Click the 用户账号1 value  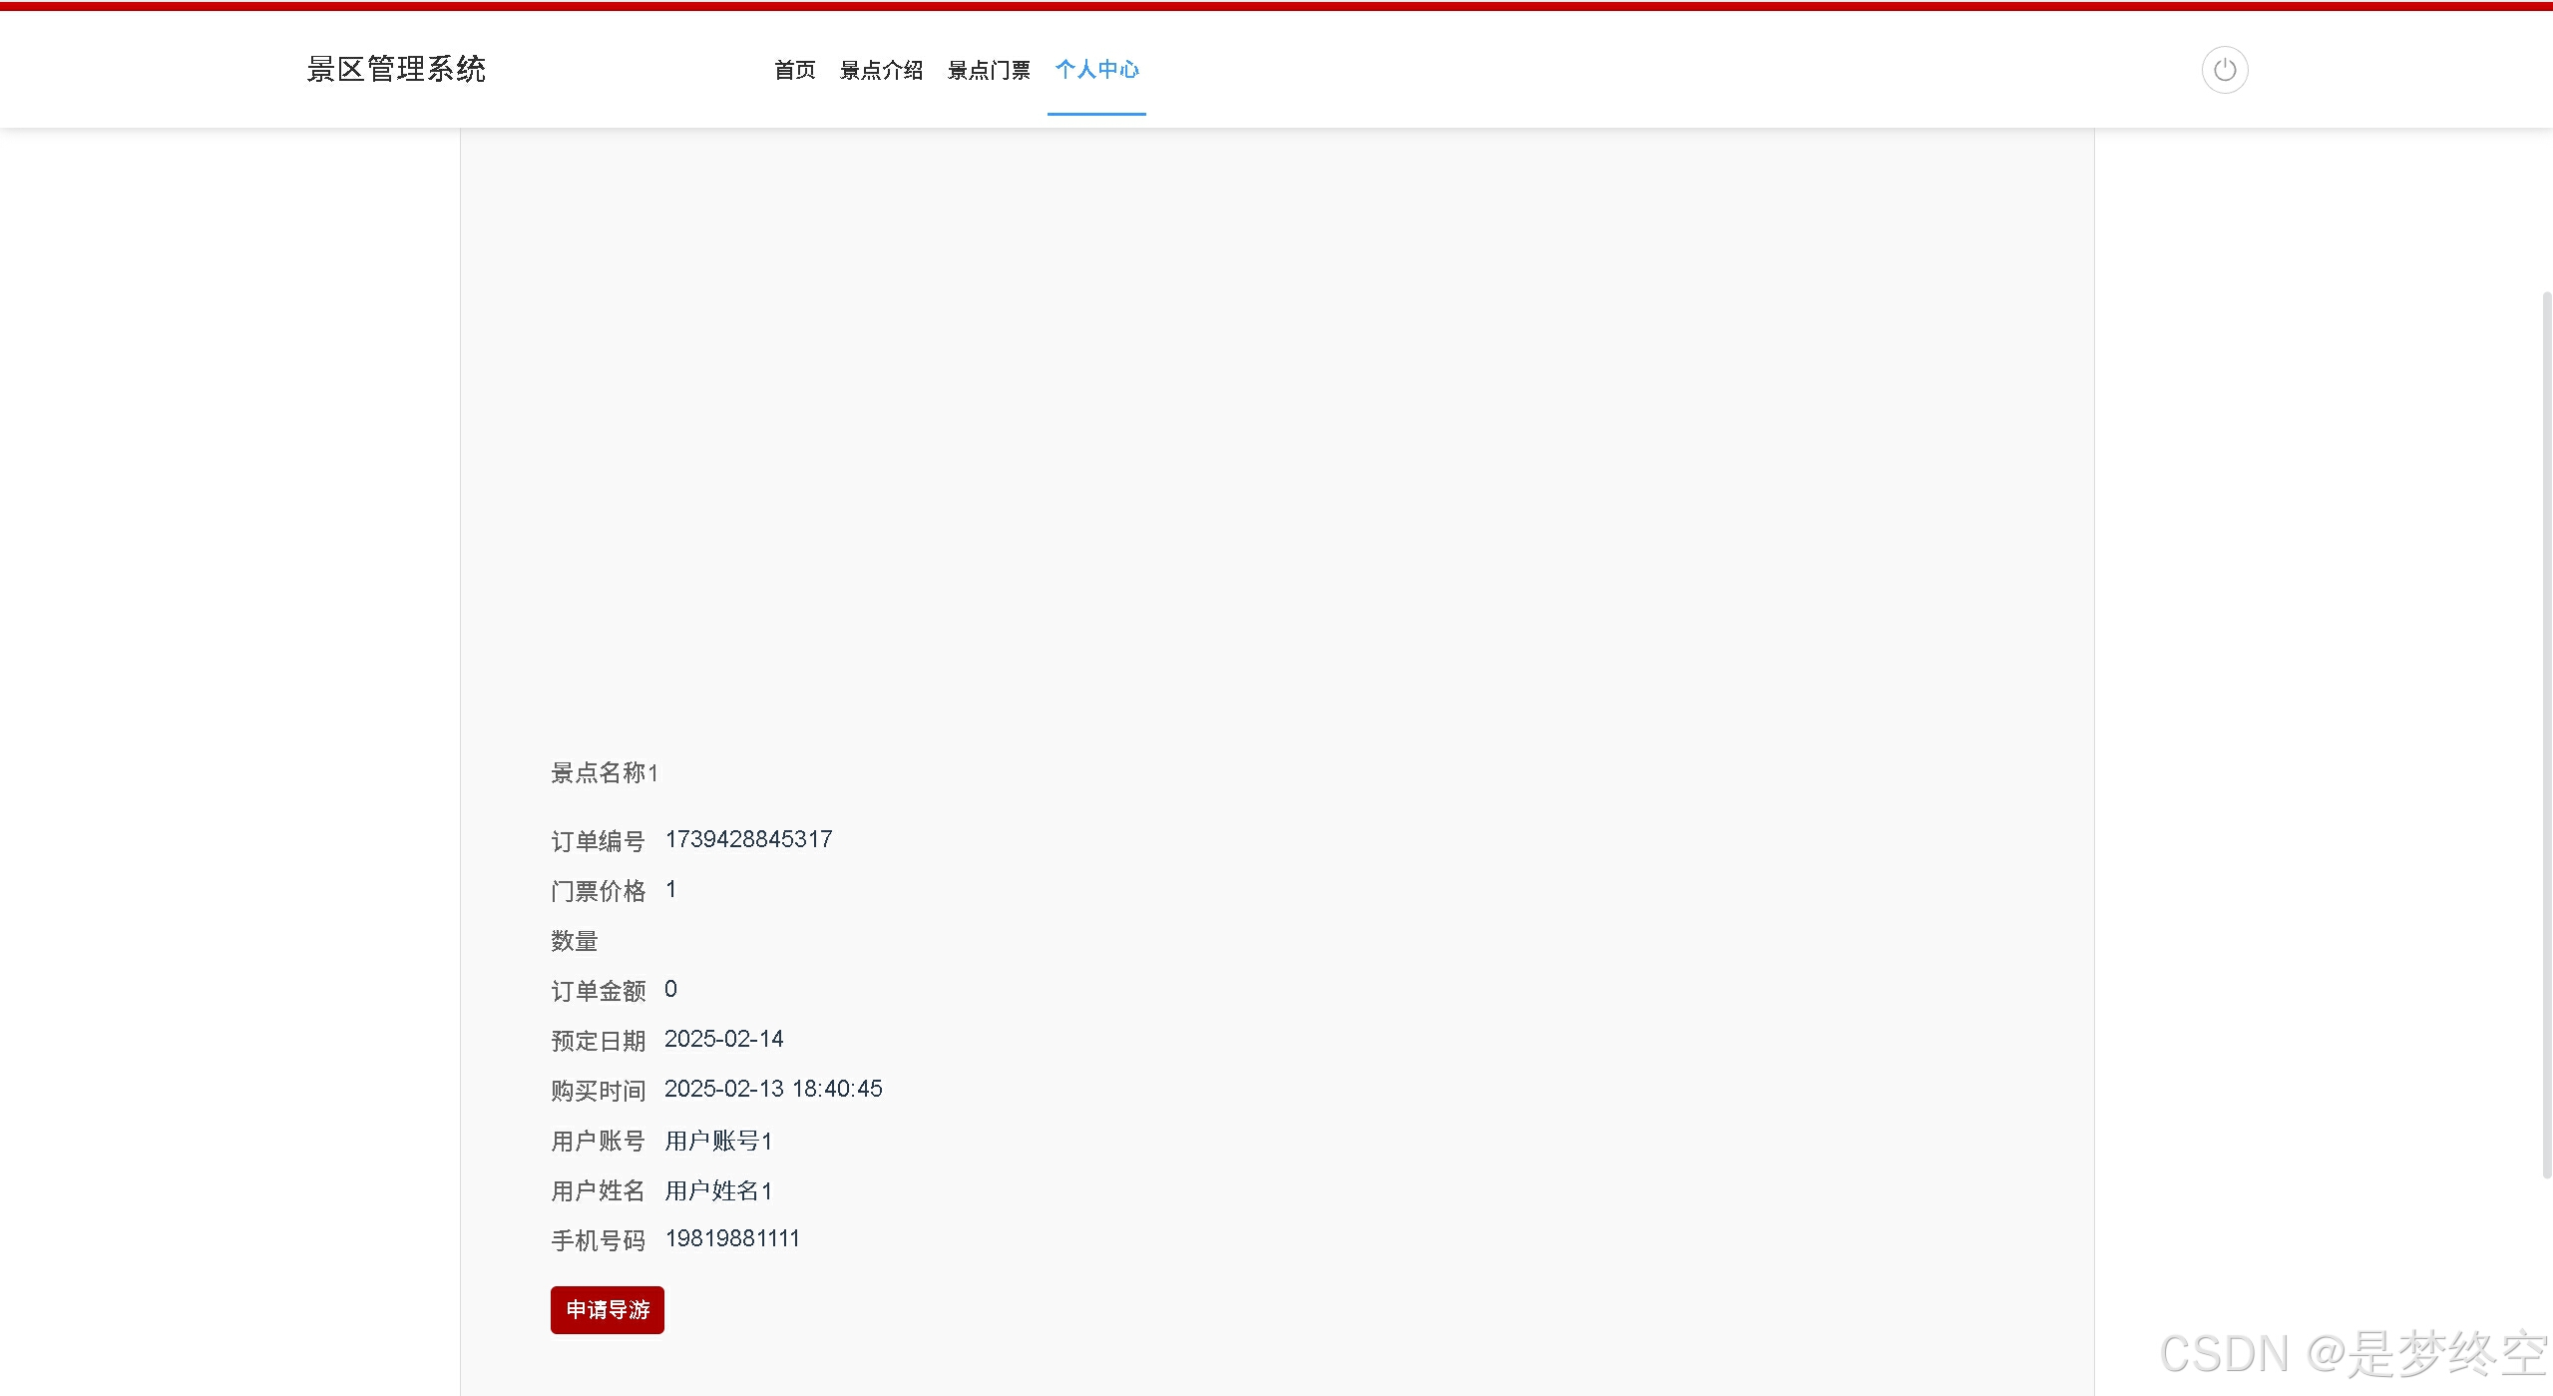pos(718,1141)
